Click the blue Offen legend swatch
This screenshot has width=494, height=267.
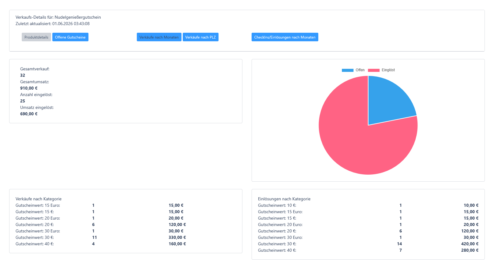(348, 70)
